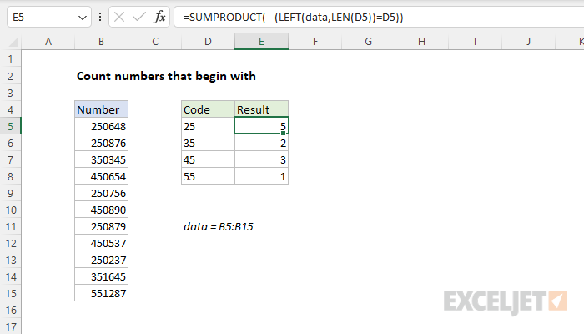
Task: Select cell containing 250876
Action: (101, 143)
